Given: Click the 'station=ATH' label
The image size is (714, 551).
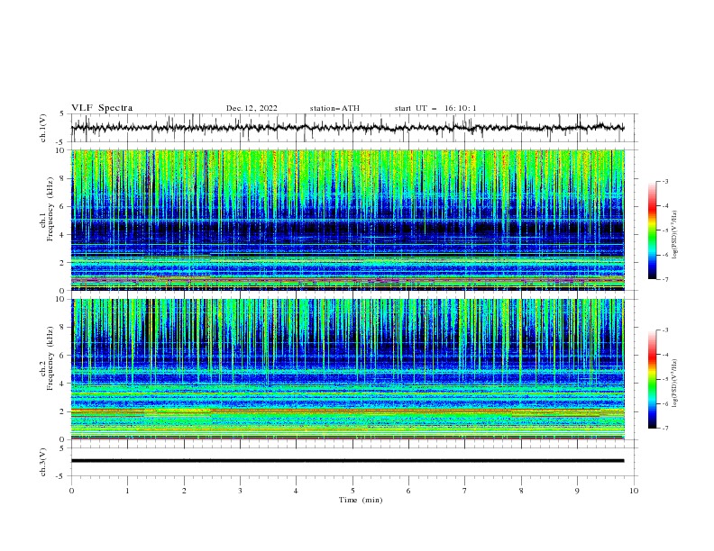Looking at the screenshot, I should tap(334, 108).
